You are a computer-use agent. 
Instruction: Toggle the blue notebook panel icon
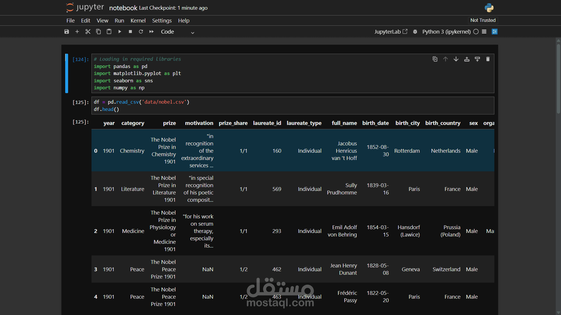495,32
